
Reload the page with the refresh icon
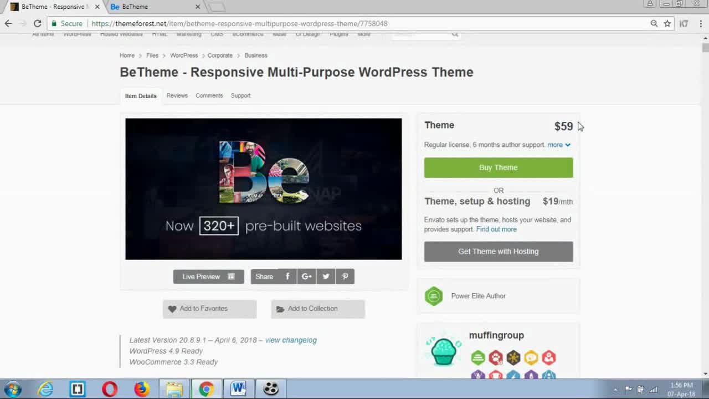[x=37, y=23]
